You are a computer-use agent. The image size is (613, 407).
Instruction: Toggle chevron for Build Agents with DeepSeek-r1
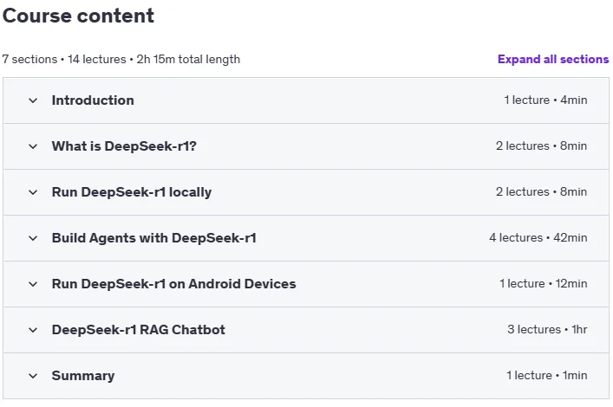coord(33,238)
